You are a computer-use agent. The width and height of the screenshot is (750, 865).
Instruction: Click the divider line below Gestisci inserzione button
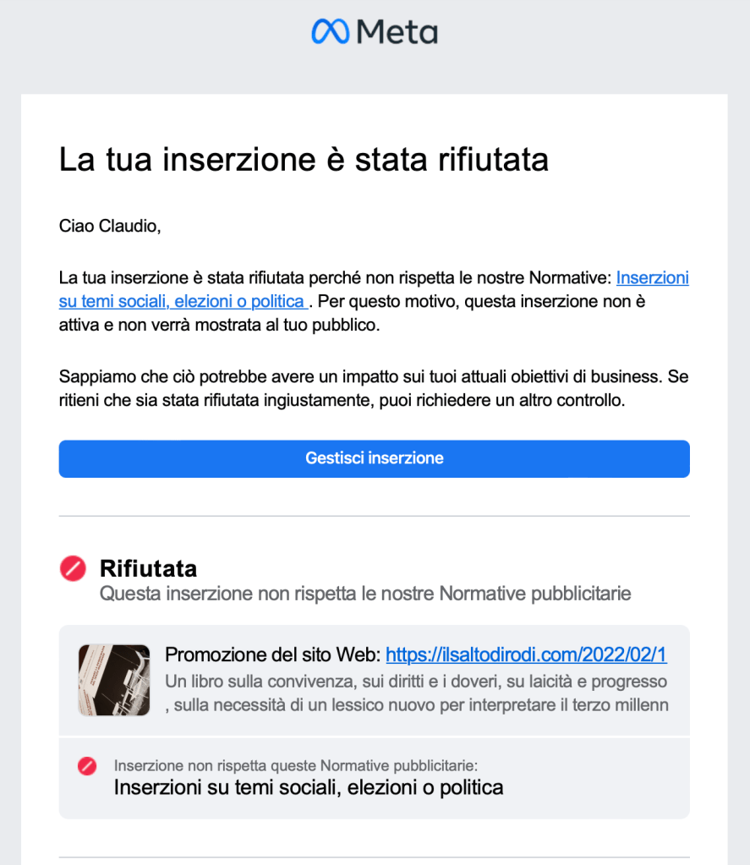tap(375, 517)
